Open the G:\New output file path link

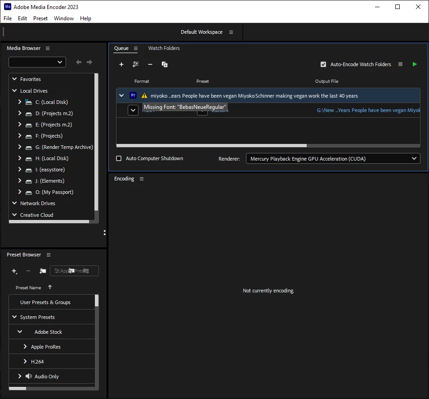[368, 110]
